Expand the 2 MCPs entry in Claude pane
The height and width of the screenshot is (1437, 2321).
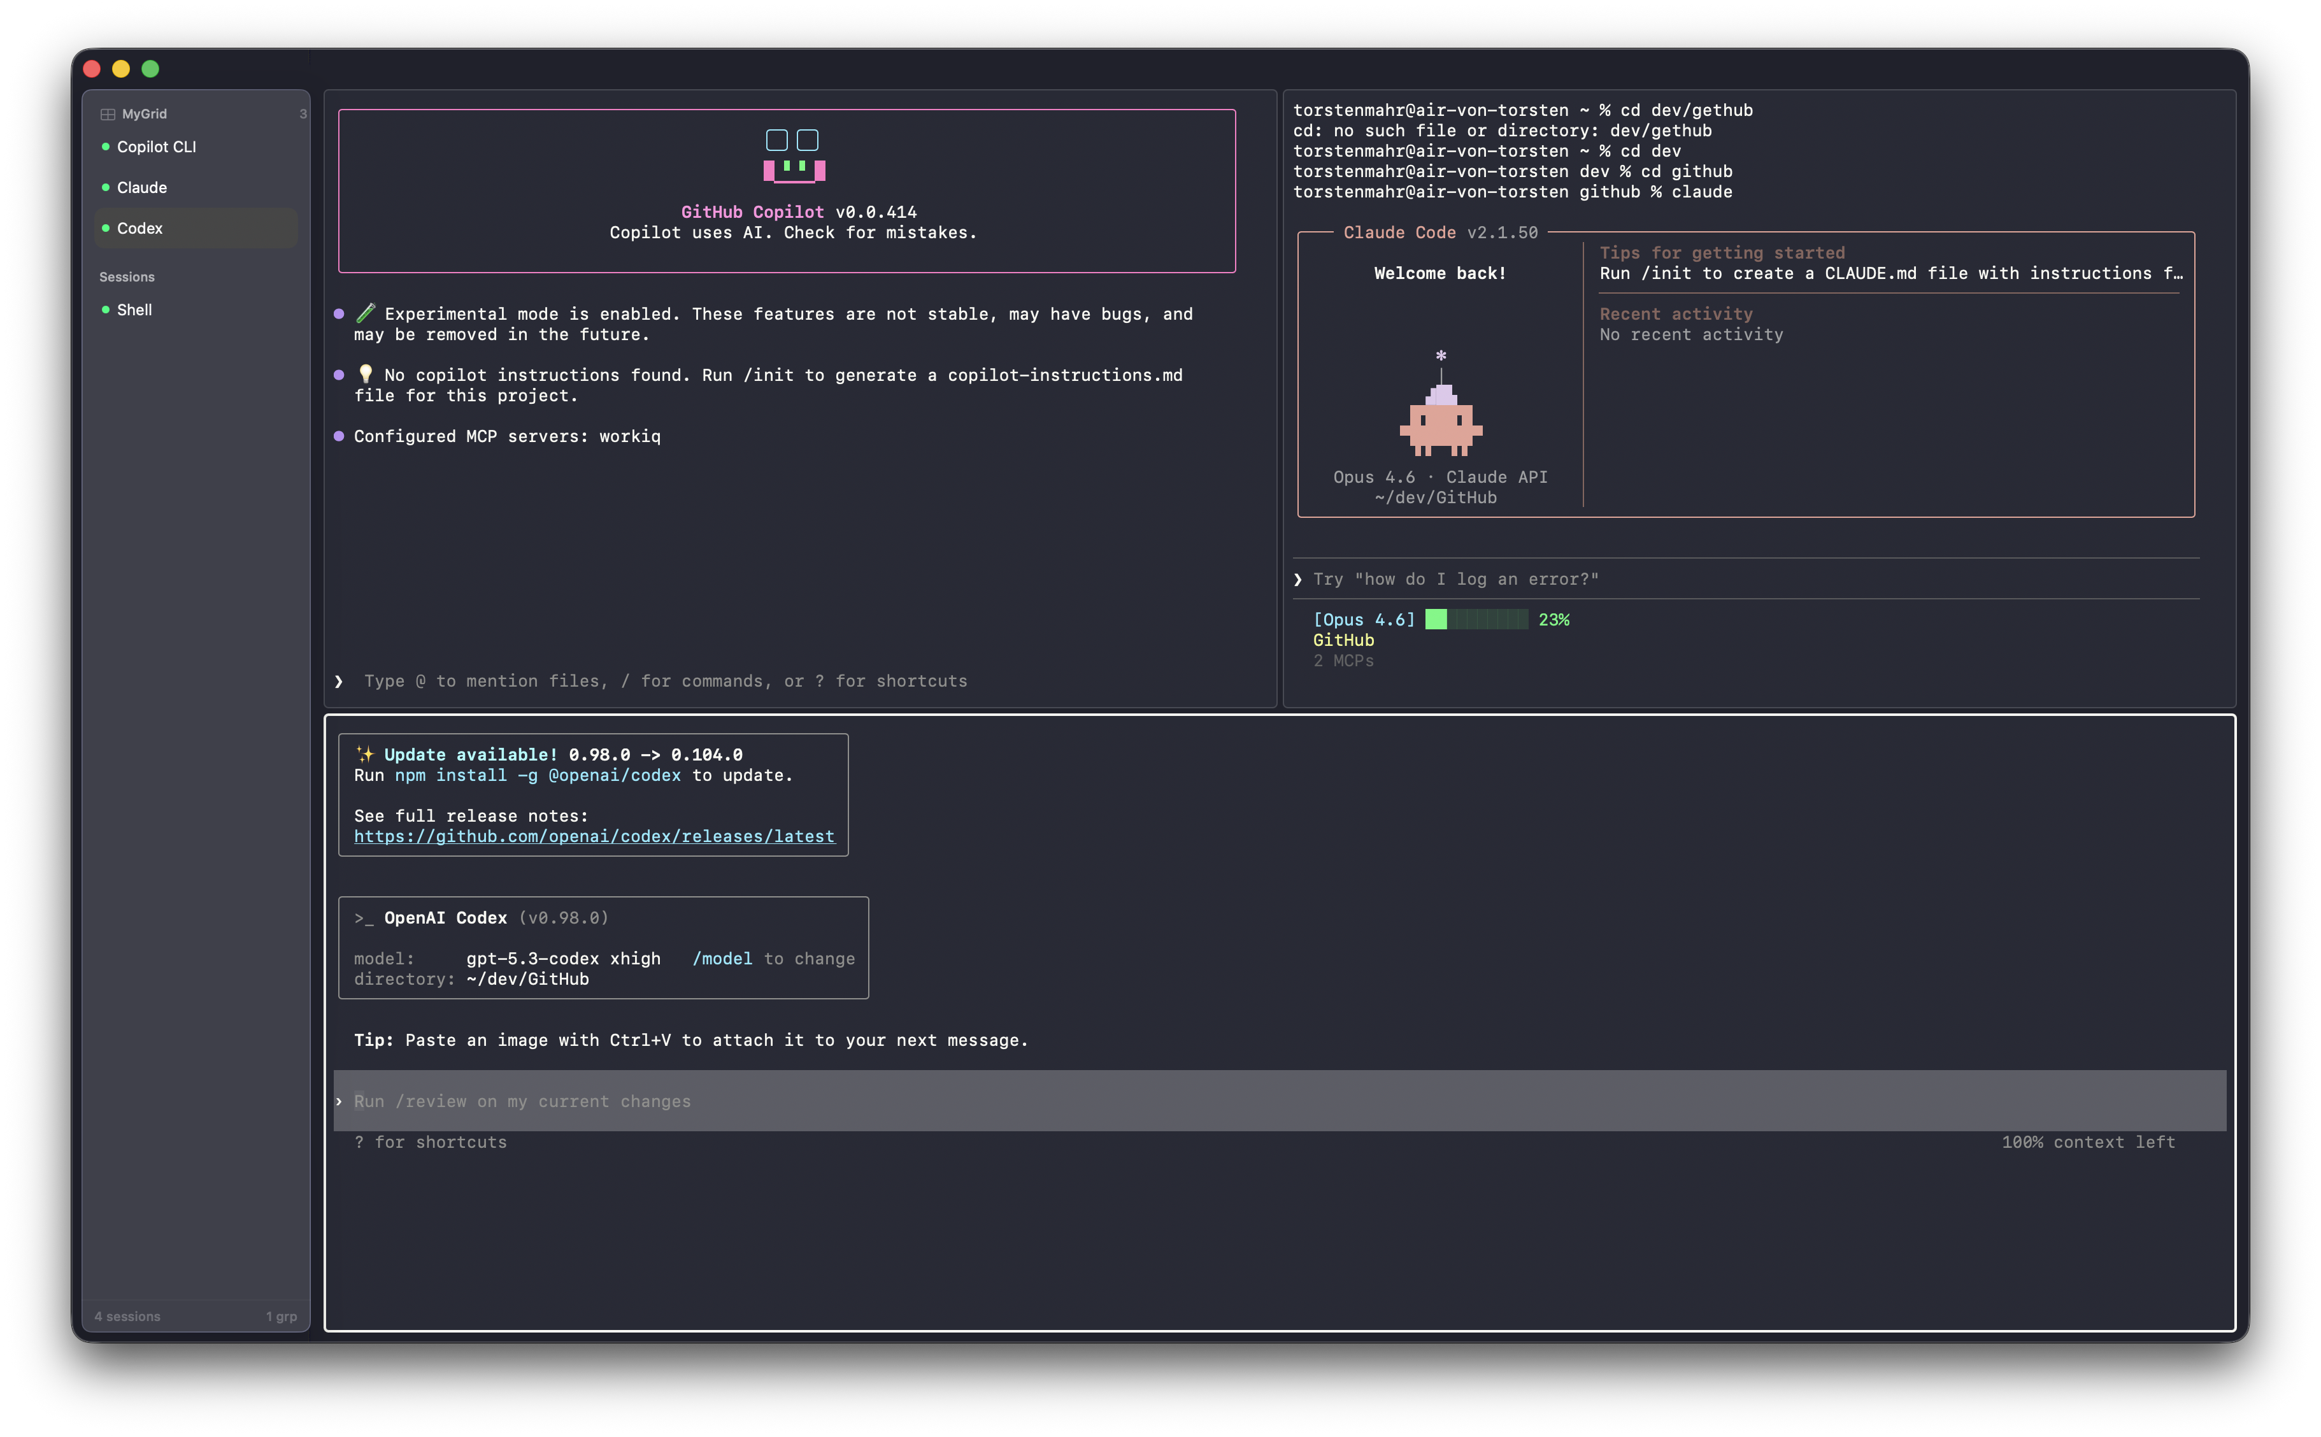click(x=1343, y=661)
